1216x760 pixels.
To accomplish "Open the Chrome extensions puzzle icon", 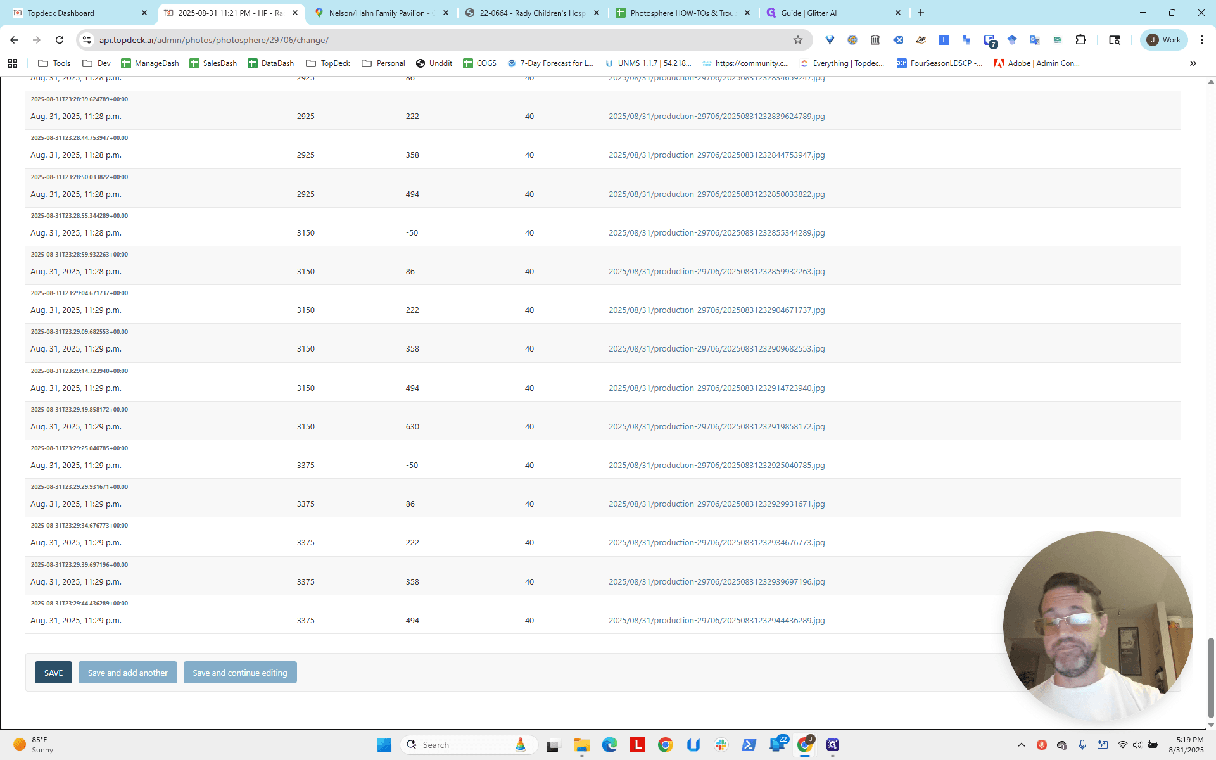I will [1081, 40].
